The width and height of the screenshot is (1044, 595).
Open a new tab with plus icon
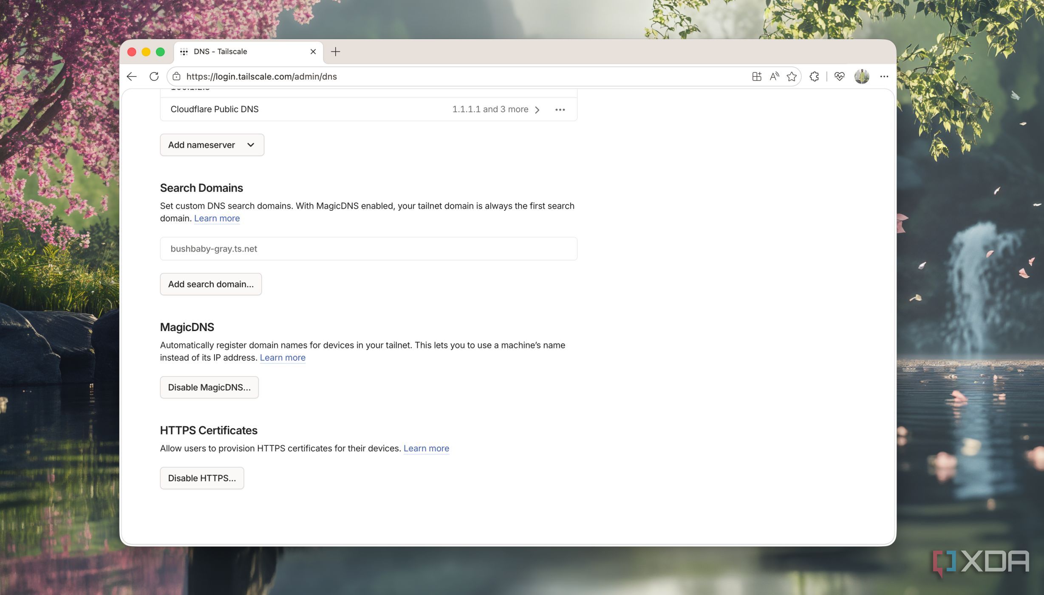pyautogui.click(x=336, y=52)
